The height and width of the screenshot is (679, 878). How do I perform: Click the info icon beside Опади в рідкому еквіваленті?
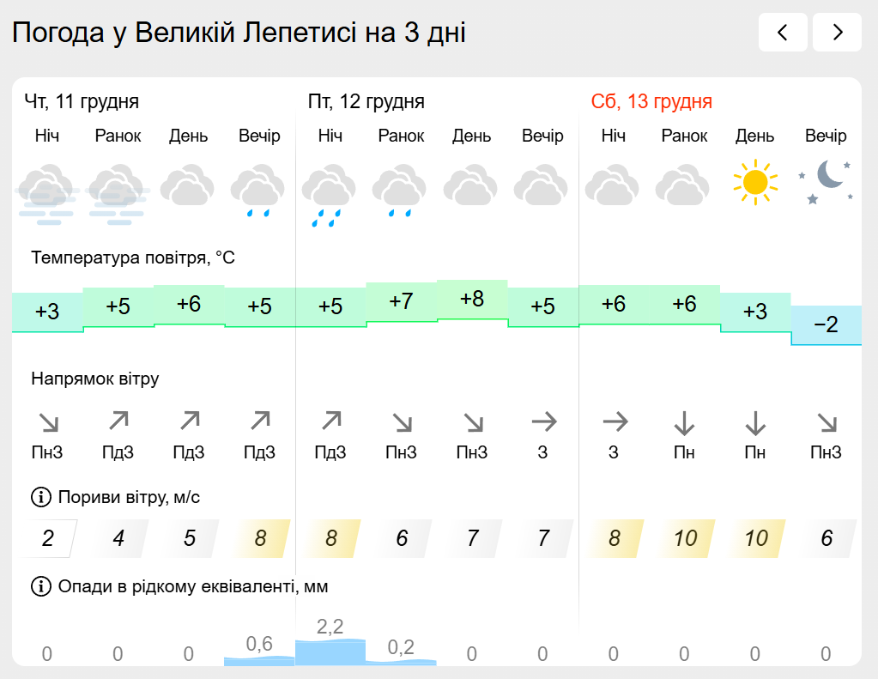40,587
